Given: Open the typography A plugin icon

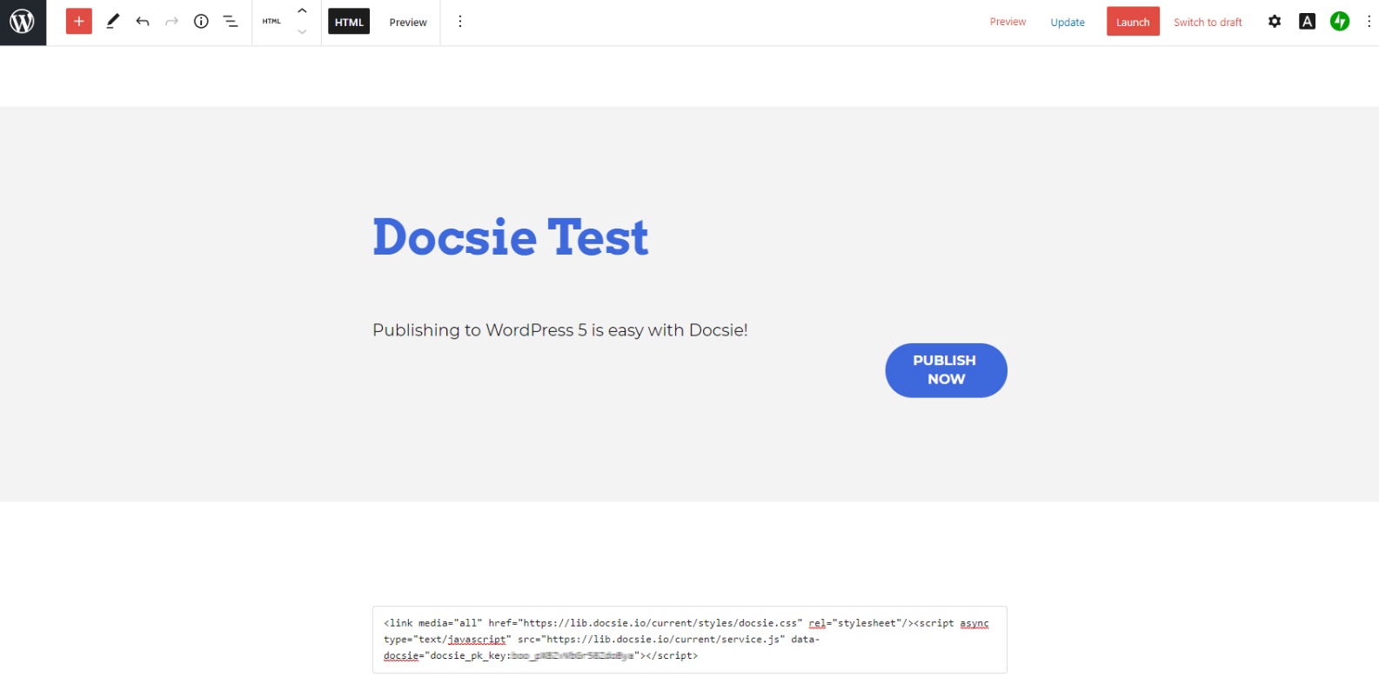Looking at the screenshot, I should (x=1307, y=22).
